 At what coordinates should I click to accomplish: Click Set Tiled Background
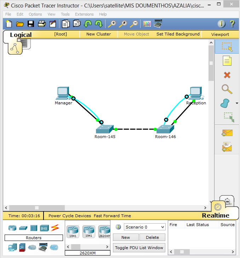coord(178,34)
